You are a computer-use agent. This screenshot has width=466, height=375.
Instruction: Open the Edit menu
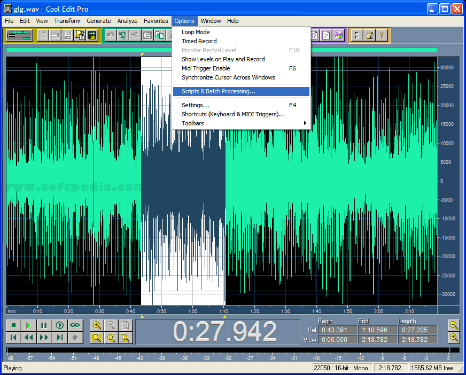(x=25, y=21)
